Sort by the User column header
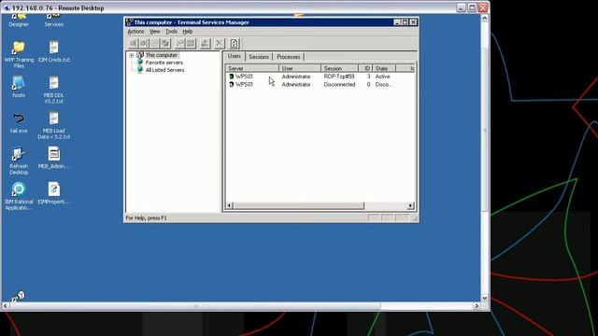This screenshot has height=336, width=598. (300, 68)
